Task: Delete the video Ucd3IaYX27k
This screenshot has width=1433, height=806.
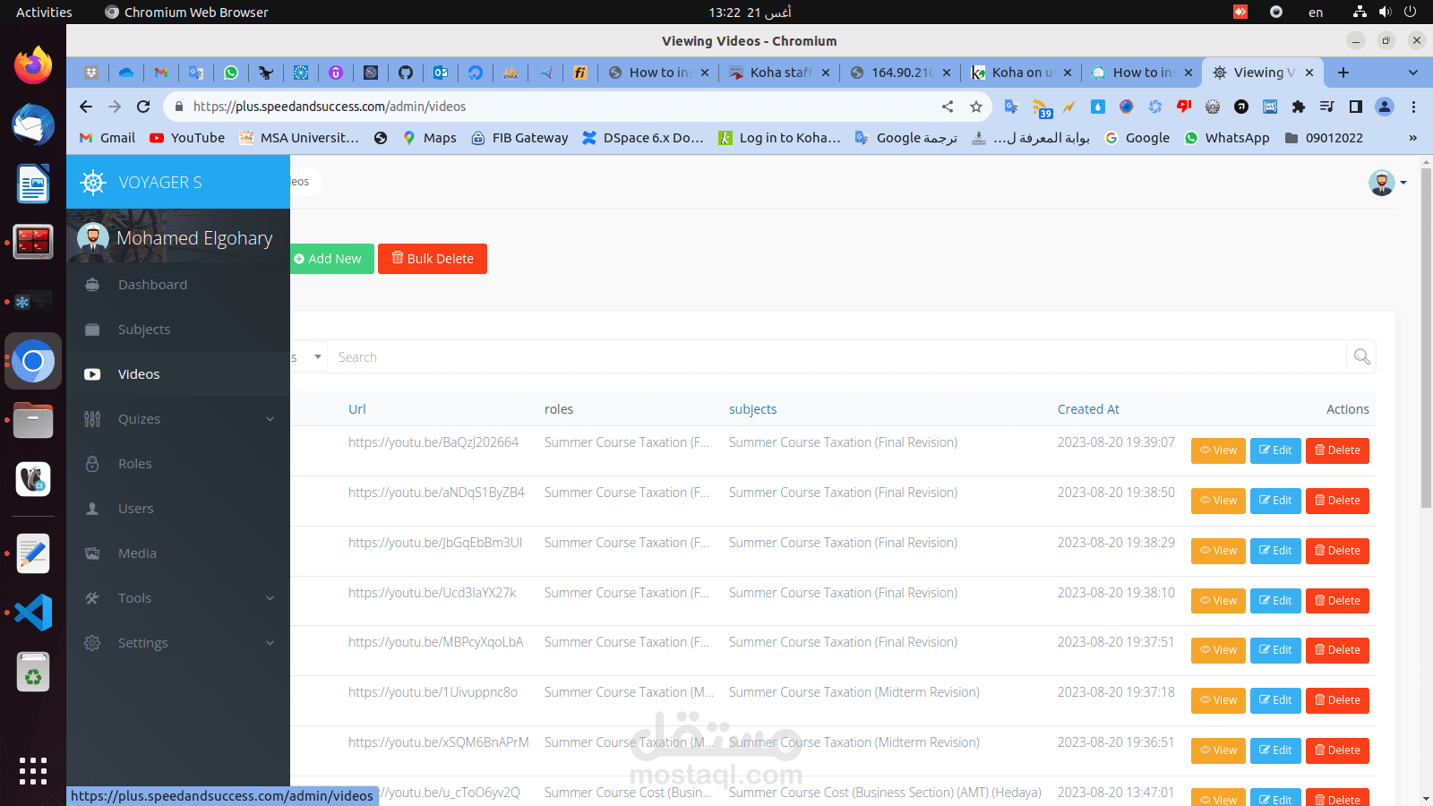Action: (1337, 601)
